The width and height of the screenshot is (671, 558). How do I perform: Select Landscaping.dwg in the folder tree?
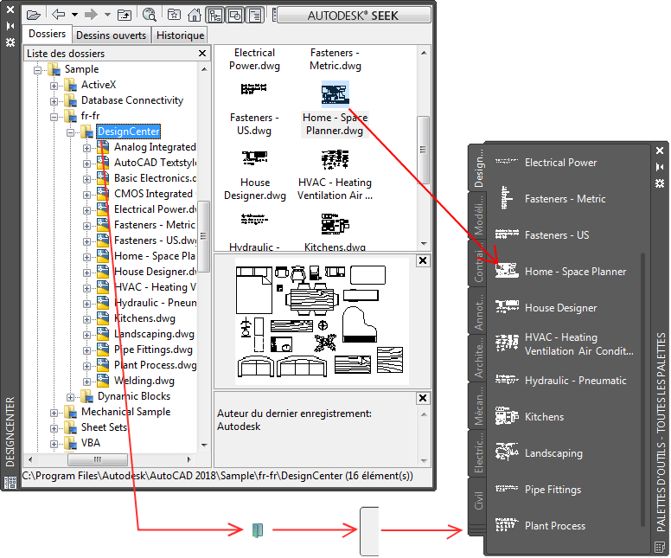[154, 334]
